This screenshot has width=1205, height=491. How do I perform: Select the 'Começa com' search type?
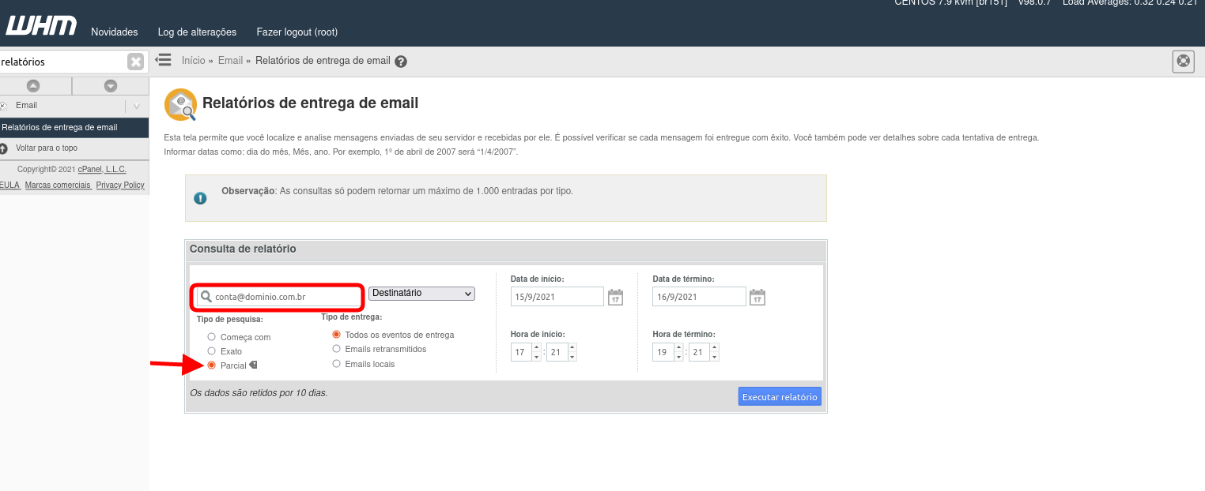[x=212, y=337]
